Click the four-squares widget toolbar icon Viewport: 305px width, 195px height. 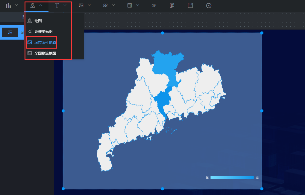(x=105, y=5)
